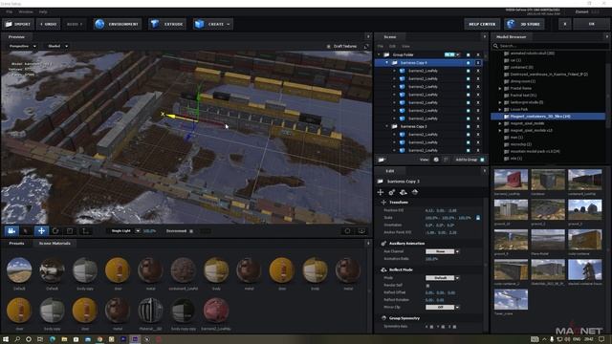Select the Move tool in the viewport toolbar
Viewport: 612px width, 344px height.
41,231
